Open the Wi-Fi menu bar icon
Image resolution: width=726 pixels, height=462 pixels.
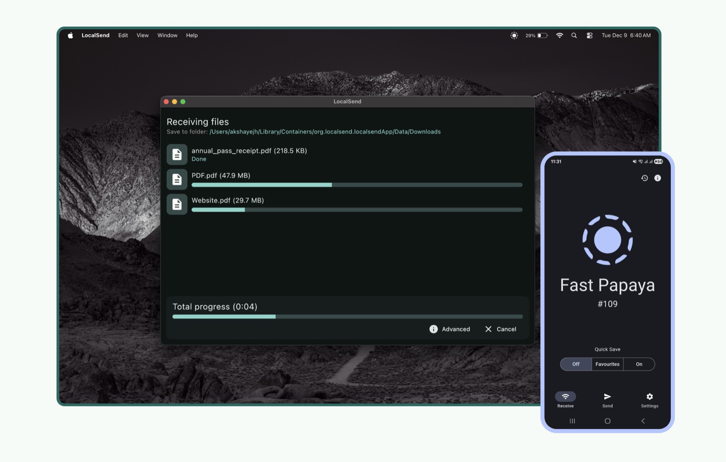[x=559, y=35]
